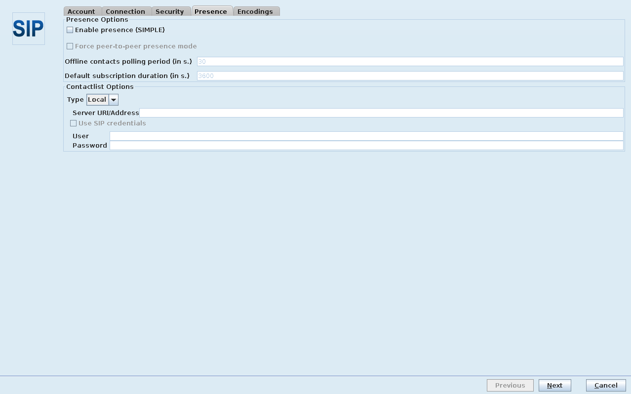Click into the Password field
Viewport: 631px width, 394px height.
pos(366,146)
